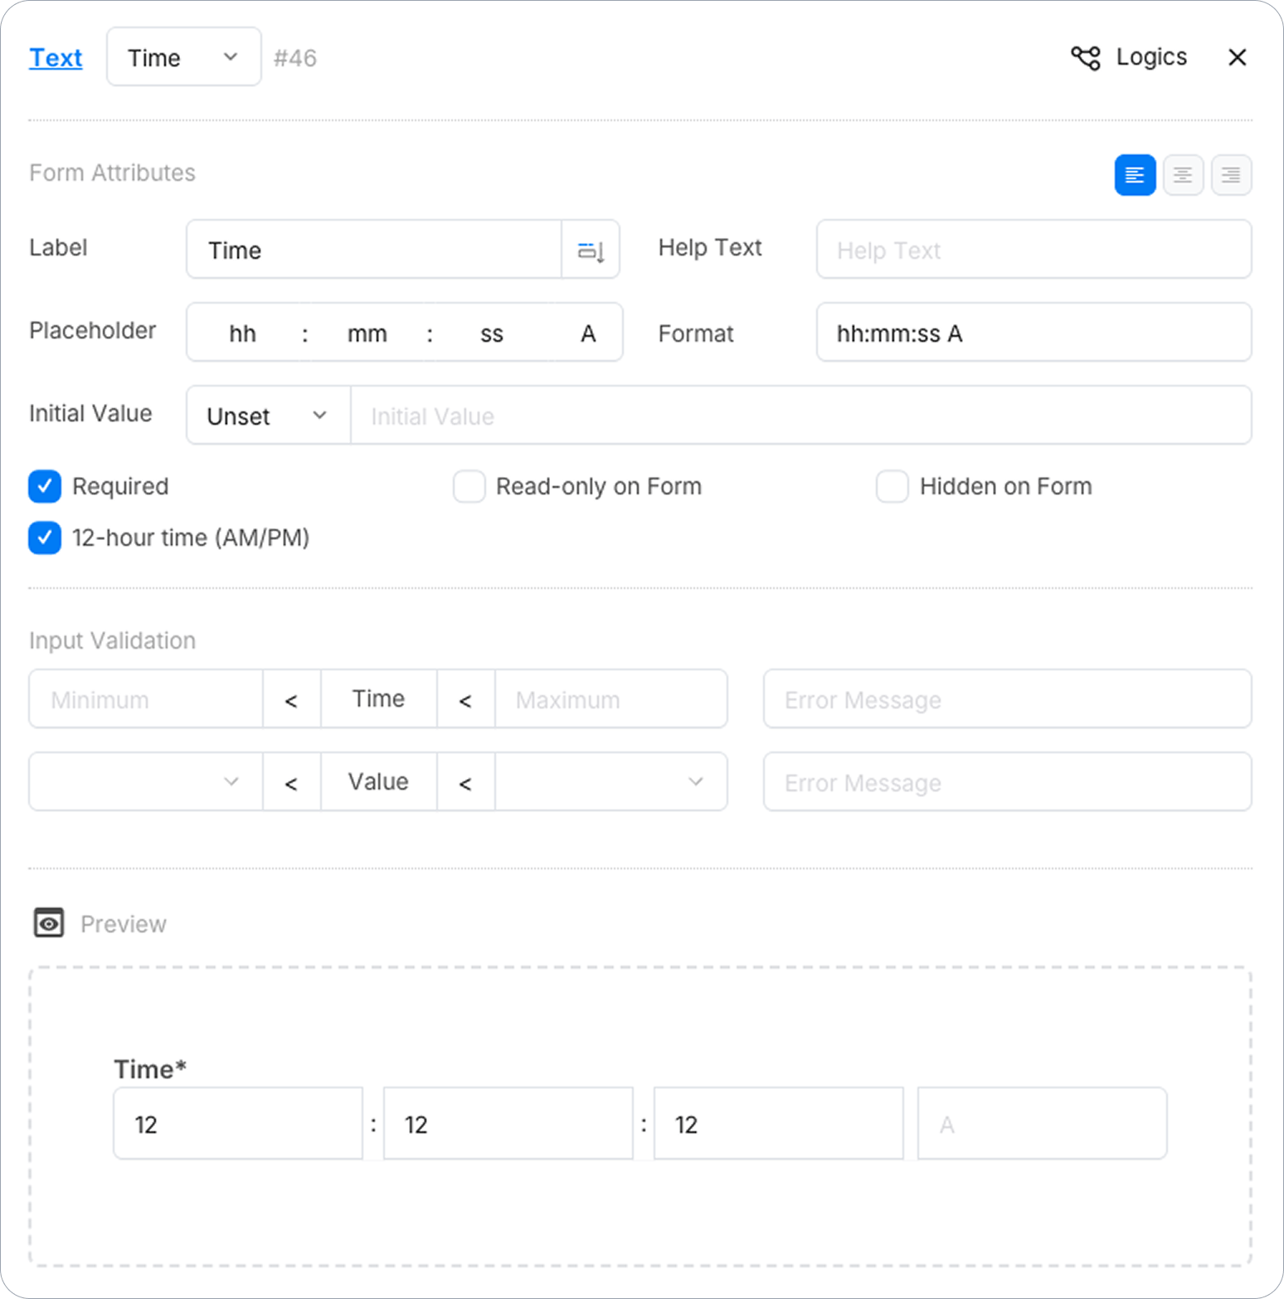The width and height of the screenshot is (1284, 1299).
Task: Click the preview hours field
Action: tap(238, 1124)
